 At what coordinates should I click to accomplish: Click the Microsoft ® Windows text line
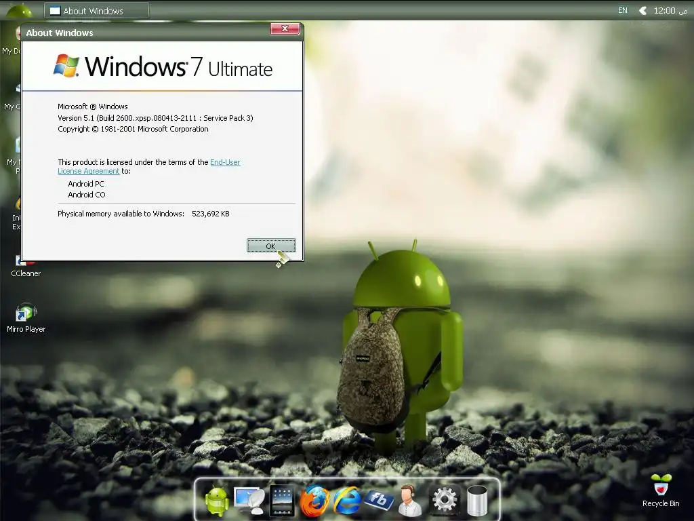(92, 107)
